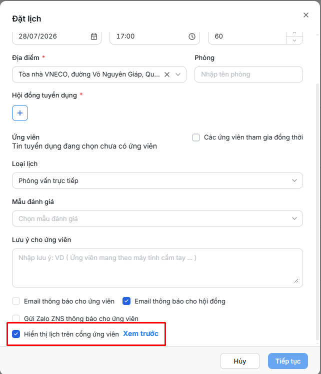Open the Loại lịch dropdown

point(157,180)
